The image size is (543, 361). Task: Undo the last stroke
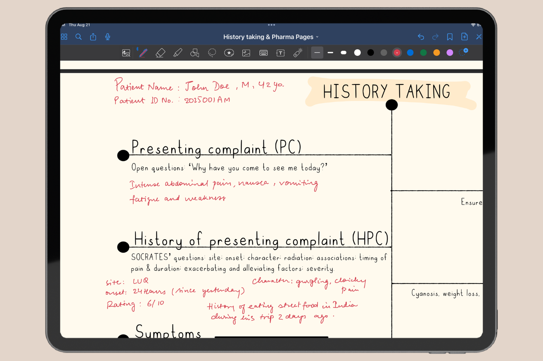coord(421,37)
